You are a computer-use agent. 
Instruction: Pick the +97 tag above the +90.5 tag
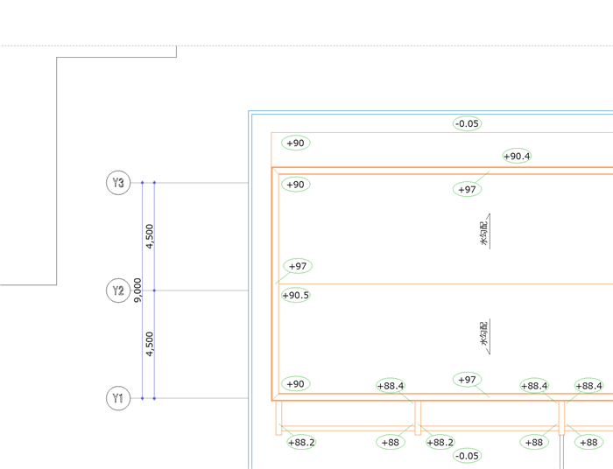click(298, 266)
